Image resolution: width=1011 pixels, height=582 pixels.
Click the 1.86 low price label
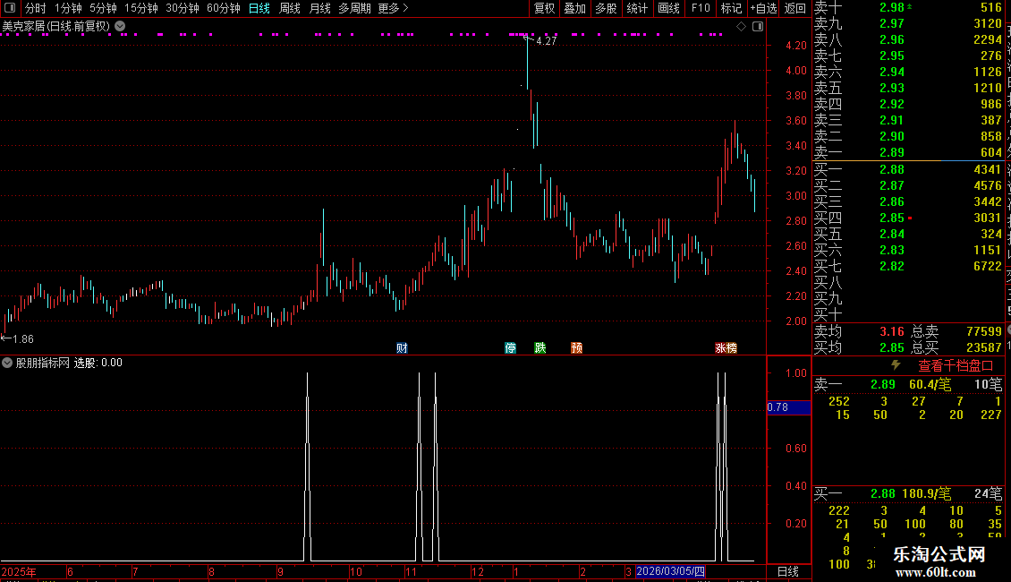pos(22,338)
